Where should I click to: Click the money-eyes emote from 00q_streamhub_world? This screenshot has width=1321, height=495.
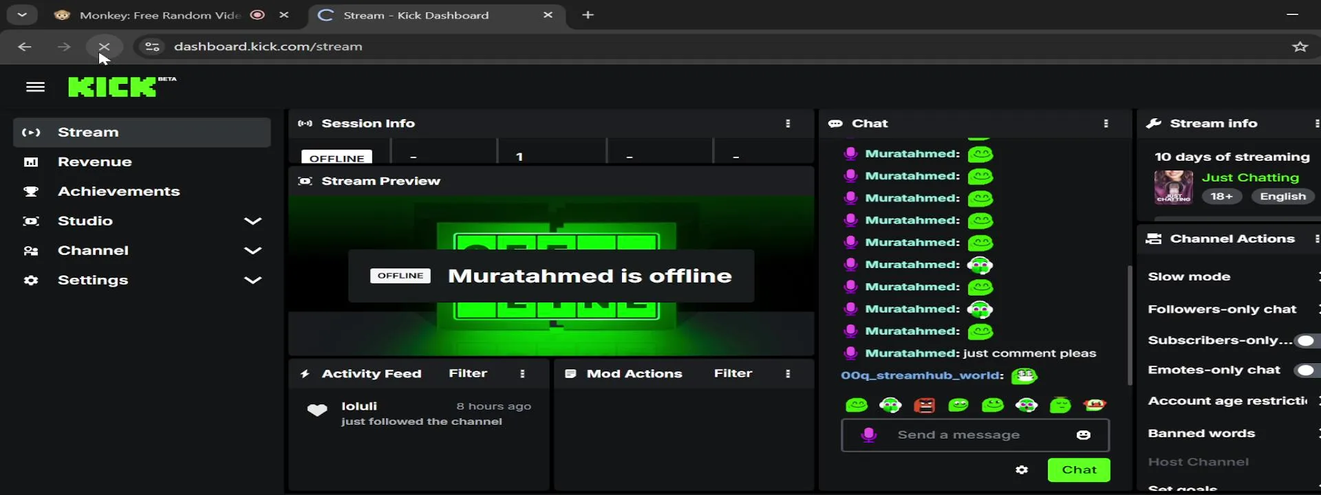pyautogui.click(x=1024, y=376)
